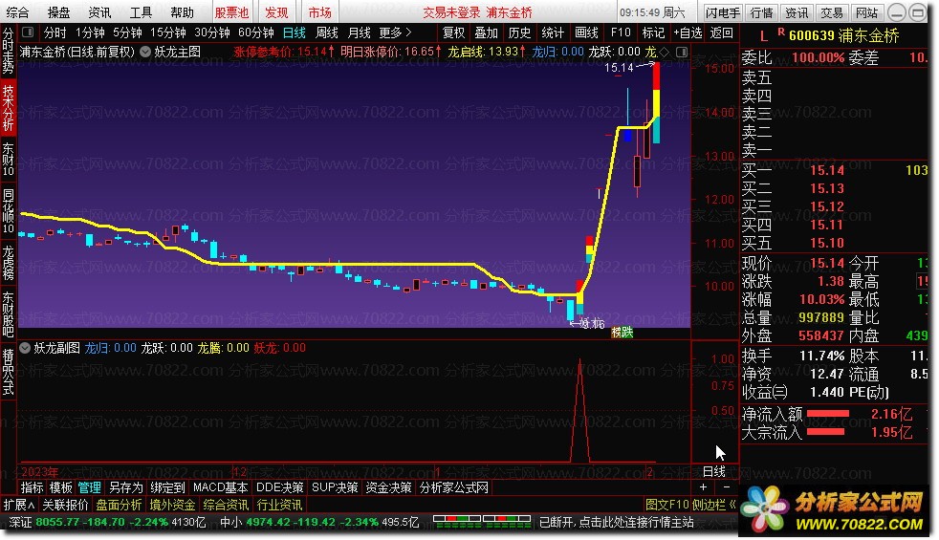Image resolution: width=939 pixels, height=540 pixels.
Task: Click the 绑定到 button
Action: (x=167, y=487)
